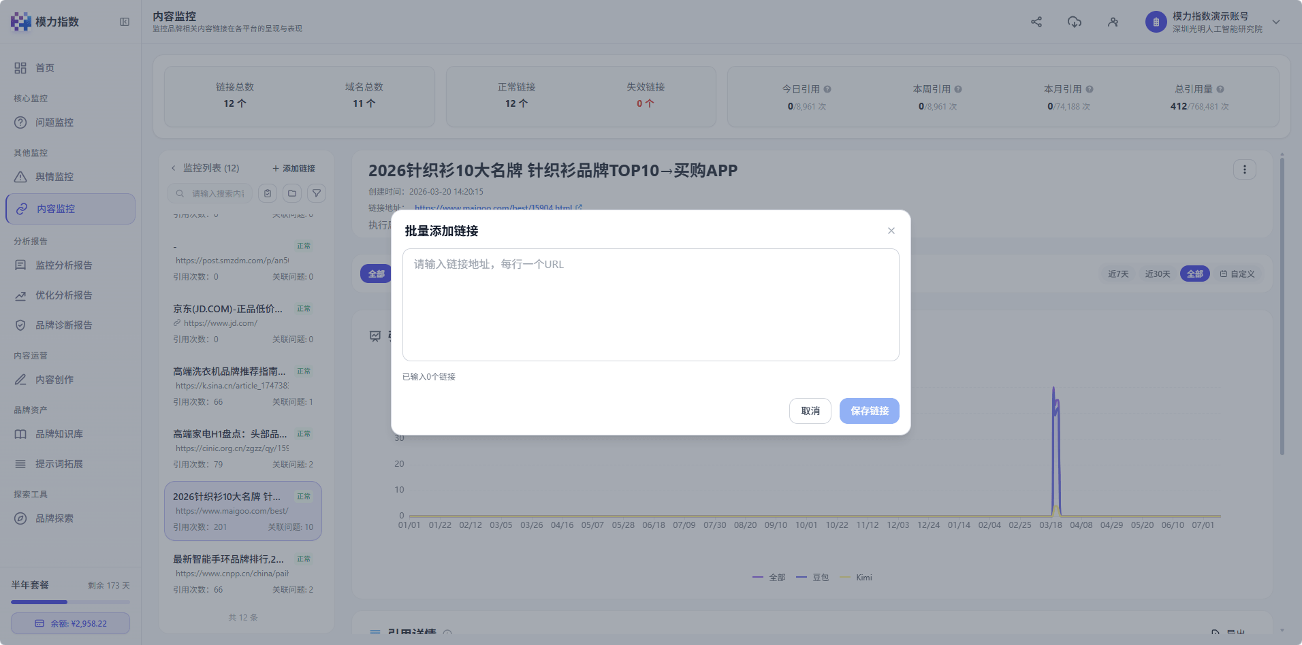The image size is (1302, 645).
Task: Click the clipboard task icon
Action: (x=268, y=193)
